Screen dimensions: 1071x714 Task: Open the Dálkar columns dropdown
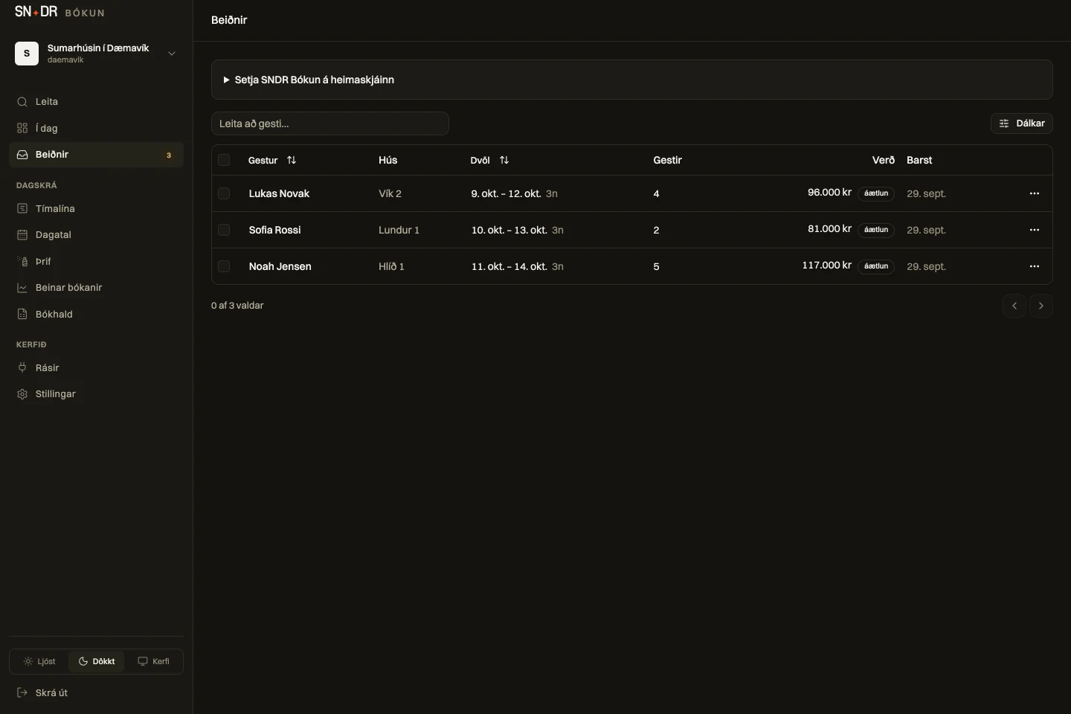pyautogui.click(x=1022, y=123)
